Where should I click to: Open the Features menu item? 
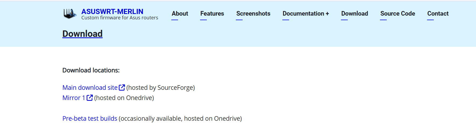212,13
